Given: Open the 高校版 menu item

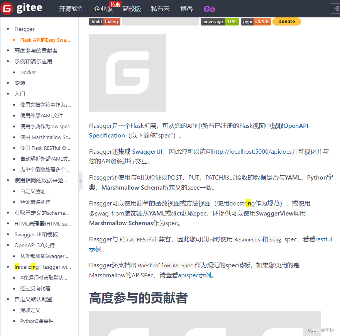Looking at the screenshot, I should point(132,8).
